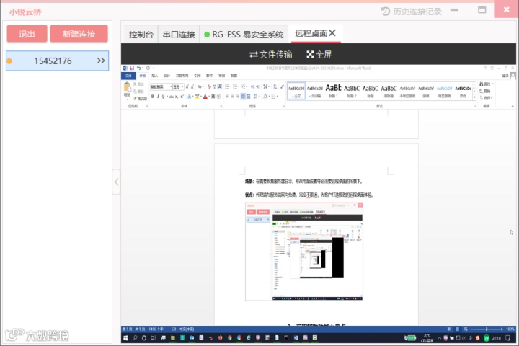Open the Word 插入 ribbon tab
Viewport: 519px width, 346px height.
pyautogui.click(x=154, y=76)
